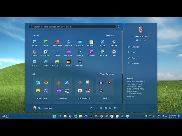Launch Copilot from pinned apps
Screen dimensions: 182x136
click(34, 53)
